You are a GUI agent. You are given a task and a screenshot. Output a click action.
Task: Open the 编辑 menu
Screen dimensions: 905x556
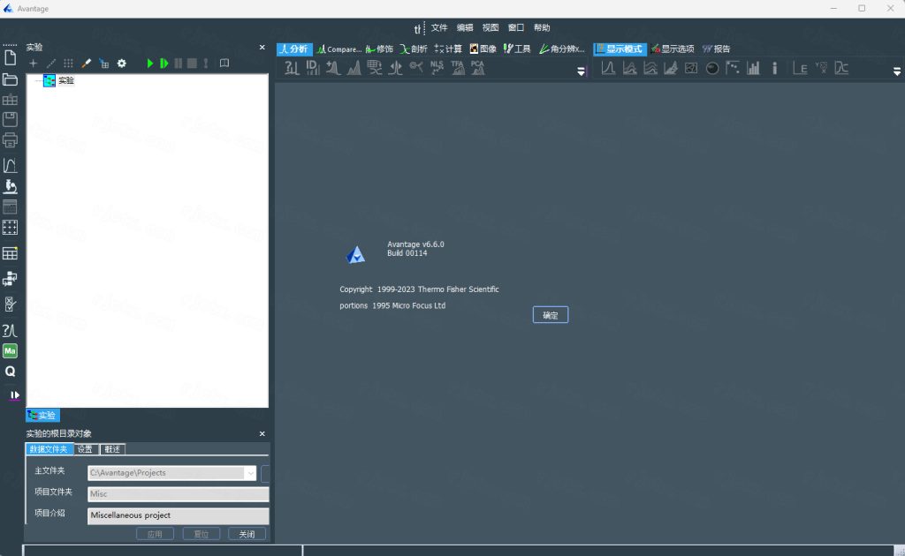pos(465,27)
